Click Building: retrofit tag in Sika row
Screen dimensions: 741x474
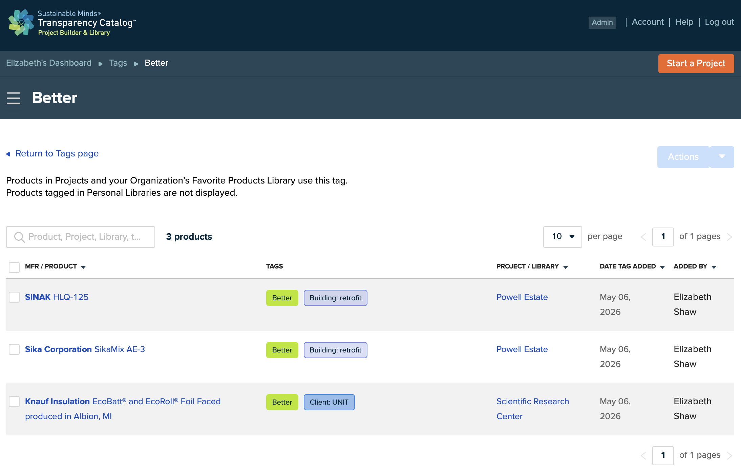[x=335, y=350]
